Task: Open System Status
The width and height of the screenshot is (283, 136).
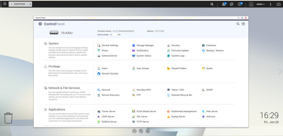Action: 142,56
